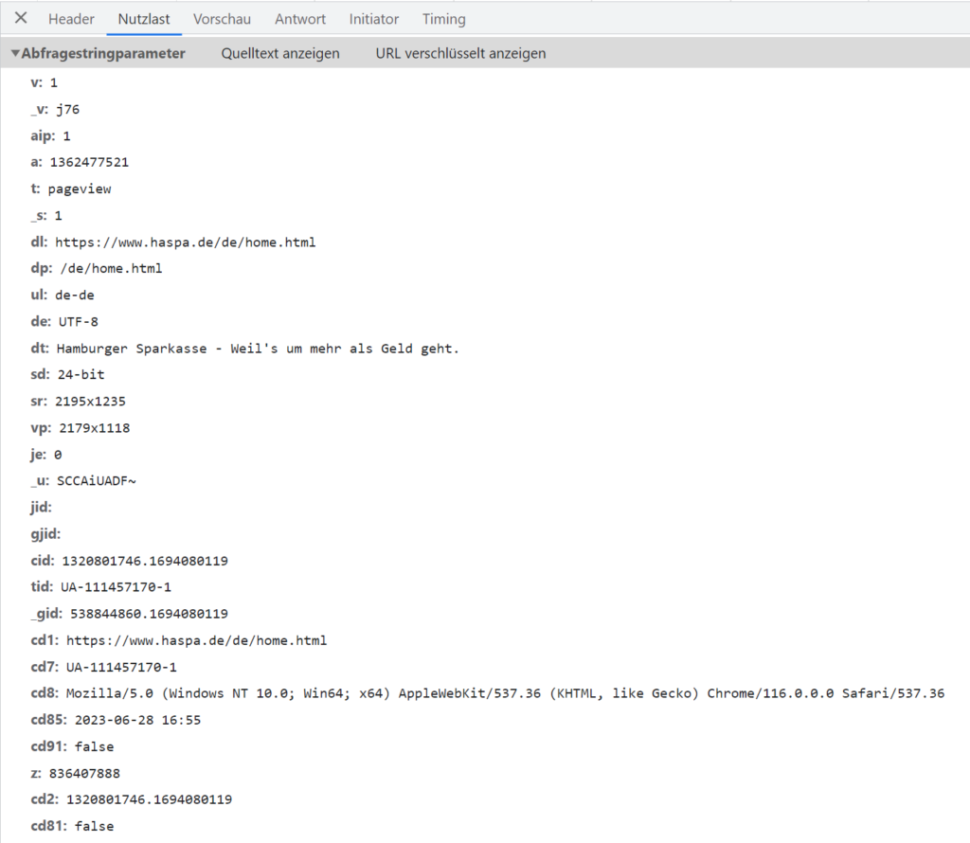This screenshot has height=843, width=970.
Task: Select the cid value 1320801746.1694080119
Action: 145,561
